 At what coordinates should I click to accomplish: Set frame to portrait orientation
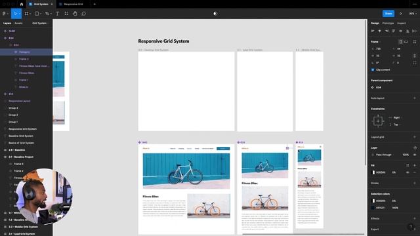point(400,42)
